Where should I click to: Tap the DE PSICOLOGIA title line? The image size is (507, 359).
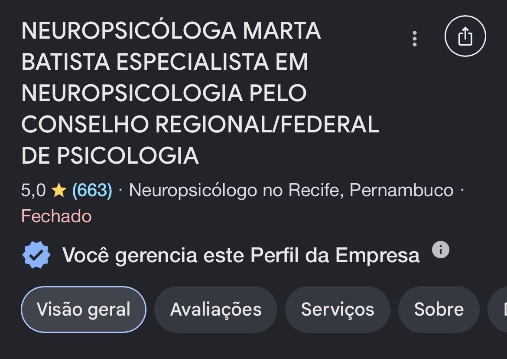coord(110,155)
